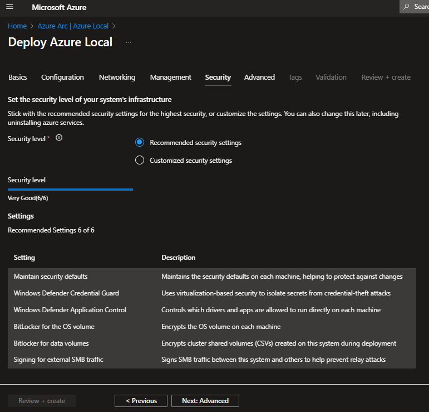429x412 pixels.
Task: Switch to the Configuration tab
Action: point(63,77)
